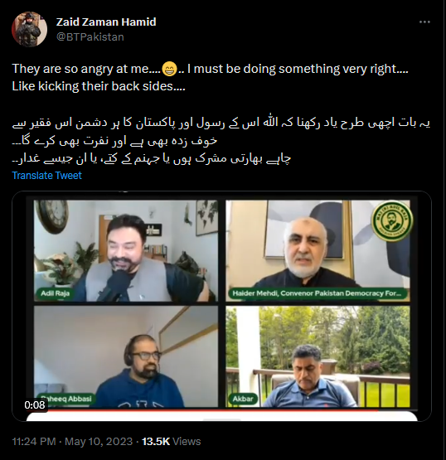Click the circular Adil Raja logo badge

click(x=392, y=220)
